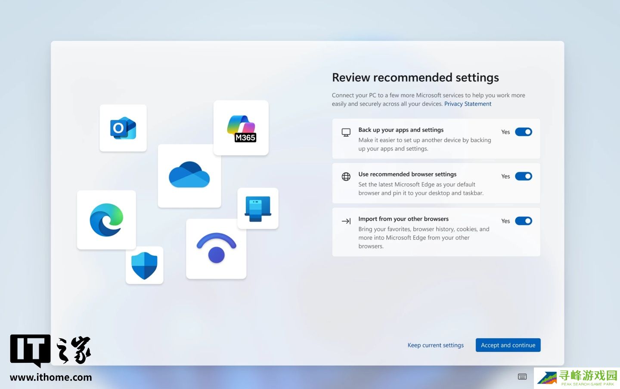The image size is (620, 389).
Task: Click the blue arc and dot icon
Action: 216,249
